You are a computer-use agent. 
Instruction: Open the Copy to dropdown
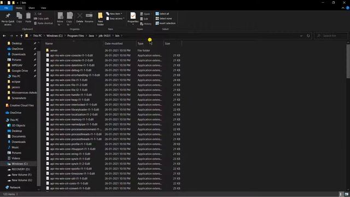click(69, 19)
